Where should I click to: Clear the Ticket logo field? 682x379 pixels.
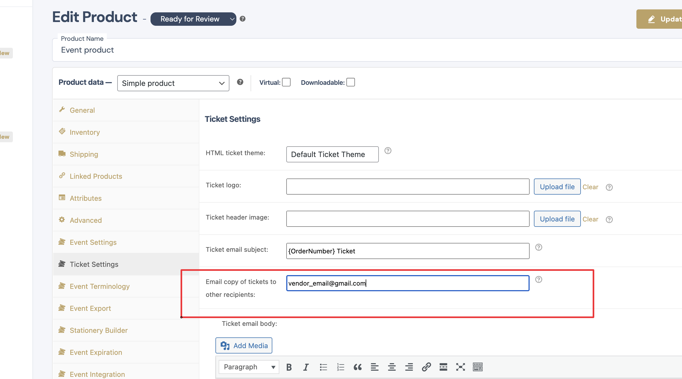590,187
